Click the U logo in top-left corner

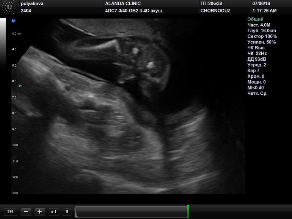[x=9, y=7]
